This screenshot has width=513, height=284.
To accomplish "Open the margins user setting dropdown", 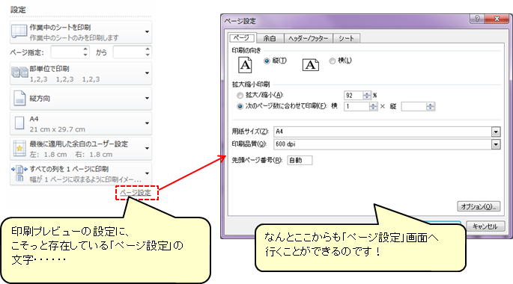I will pos(81,149).
